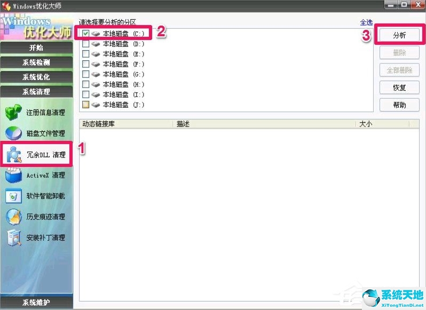Viewport: 426px width, 310px height.
Task: Open the 注册信息清理 registry cleanup icon
Action: (13, 112)
